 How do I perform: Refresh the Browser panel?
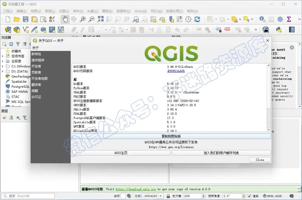(11, 44)
